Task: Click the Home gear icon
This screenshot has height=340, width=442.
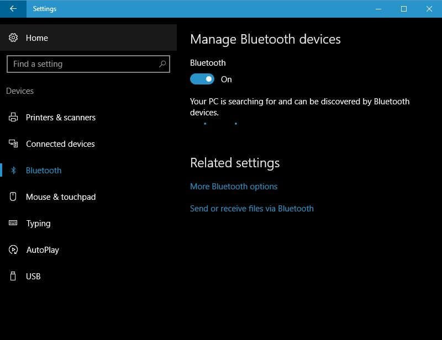Action: [x=13, y=38]
